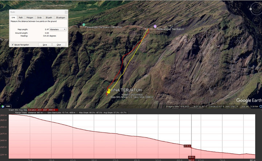Open the 3D polygon tab
Screen dimensions: 262x161
[x=60, y=17]
